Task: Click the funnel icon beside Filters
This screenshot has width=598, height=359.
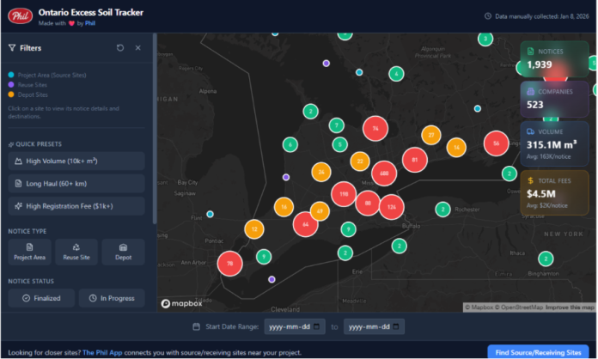Action: 12,48
